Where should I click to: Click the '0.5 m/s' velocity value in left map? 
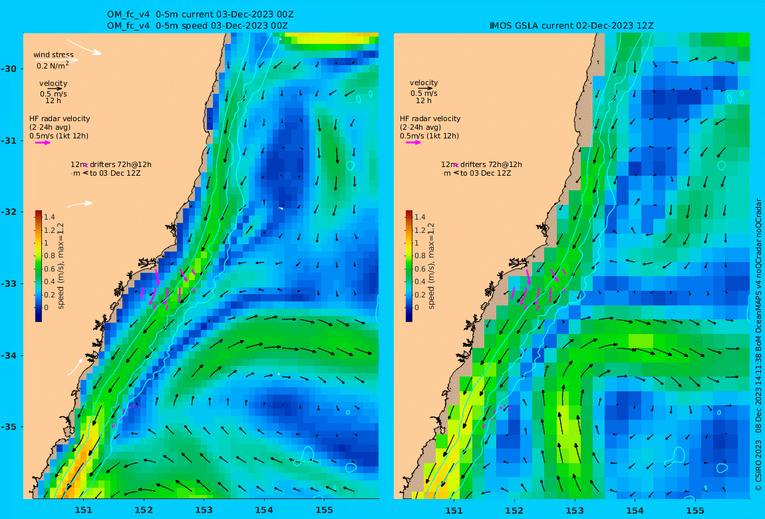(x=53, y=94)
